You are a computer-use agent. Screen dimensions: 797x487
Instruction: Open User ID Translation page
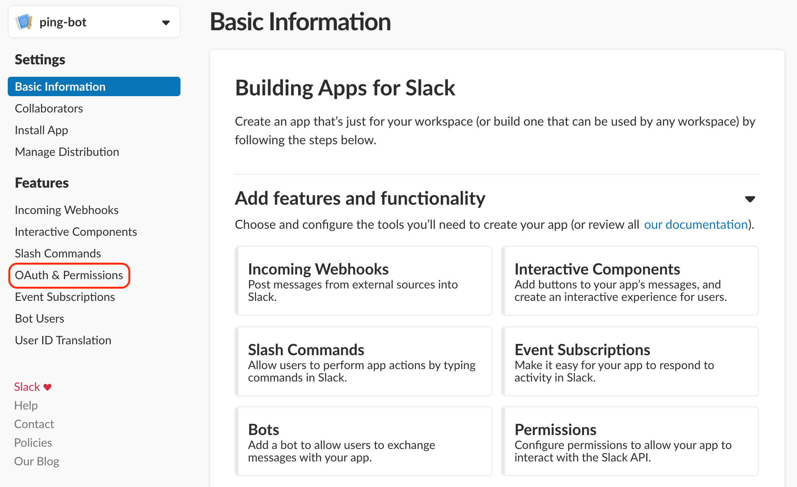[x=63, y=340]
